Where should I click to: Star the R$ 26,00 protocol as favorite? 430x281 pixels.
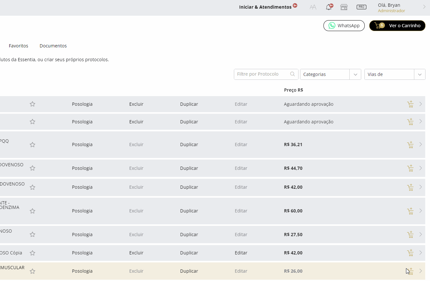[32, 271]
